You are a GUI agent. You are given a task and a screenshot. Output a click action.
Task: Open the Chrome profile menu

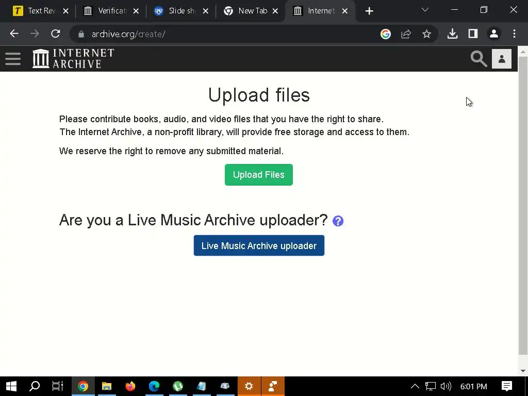(494, 34)
